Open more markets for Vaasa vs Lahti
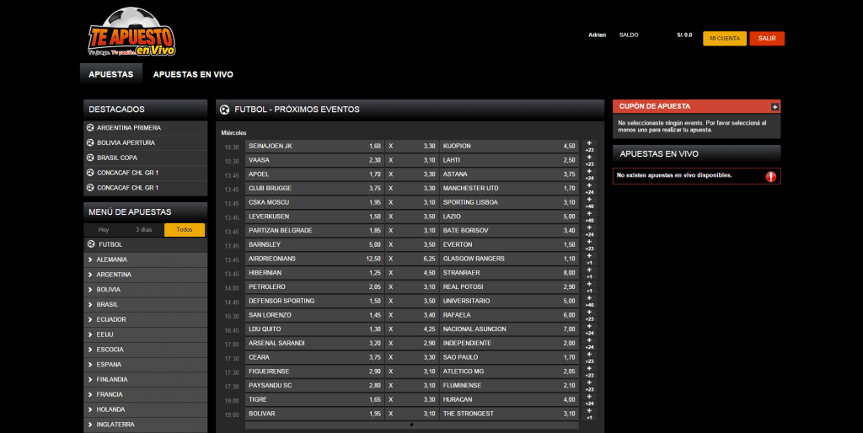 (x=589, y=161)
